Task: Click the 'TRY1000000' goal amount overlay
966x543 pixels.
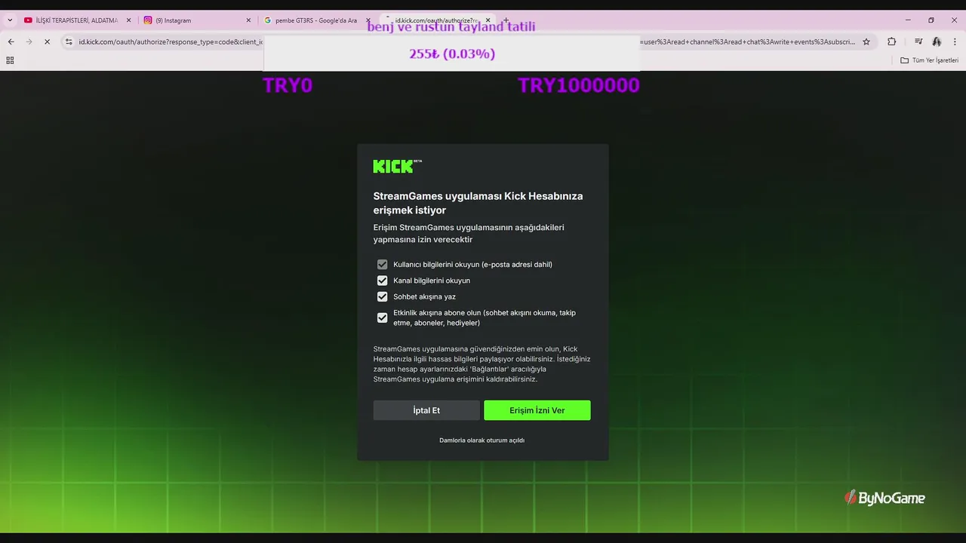Action: pos(579,85)
